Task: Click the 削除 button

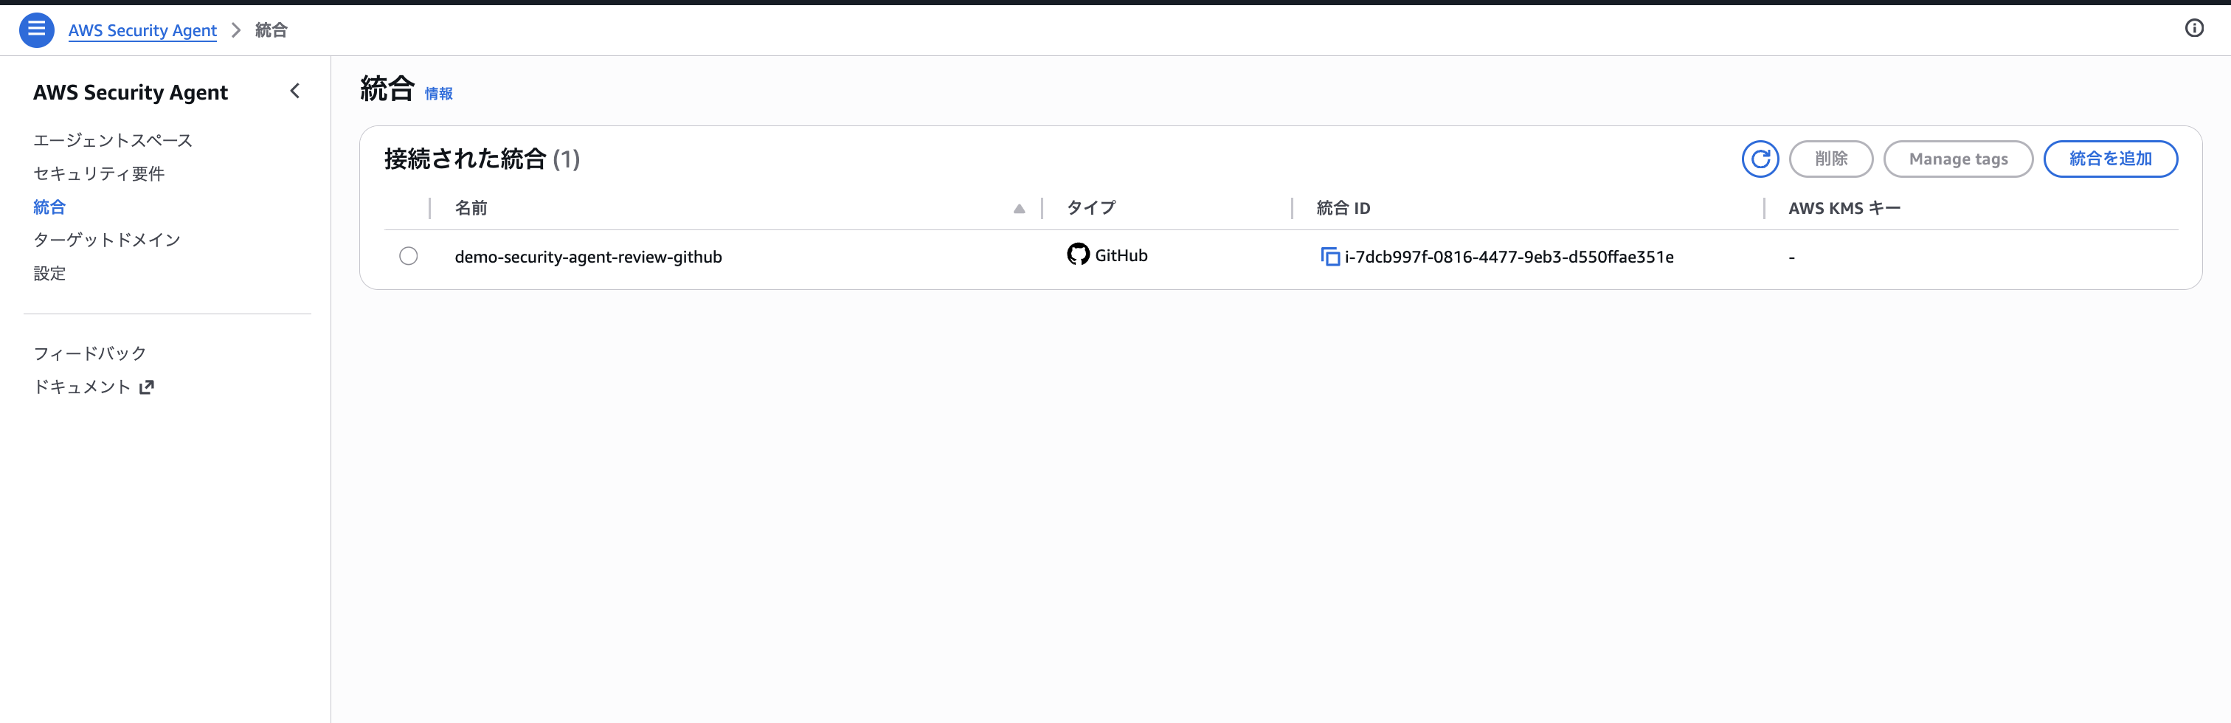Action: click(x=1831, y=159)
